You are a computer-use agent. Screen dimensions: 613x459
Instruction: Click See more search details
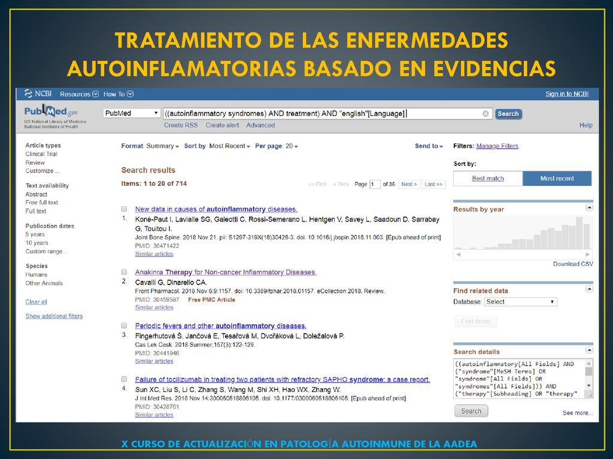(x=578, y=413)
